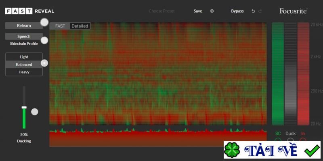Switch to the Detailed view tab
Screen dimensions: 323x161
coord(80,26)
